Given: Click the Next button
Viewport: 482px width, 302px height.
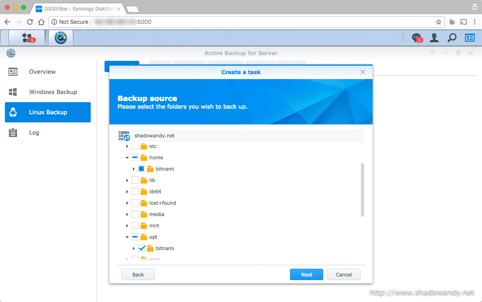Looking at the screenshot, I should coord(307,274).
